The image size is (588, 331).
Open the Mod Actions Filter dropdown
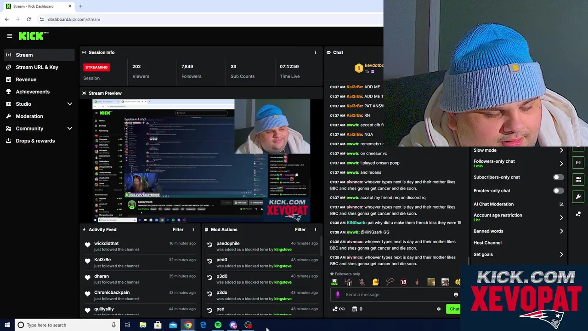300,229
